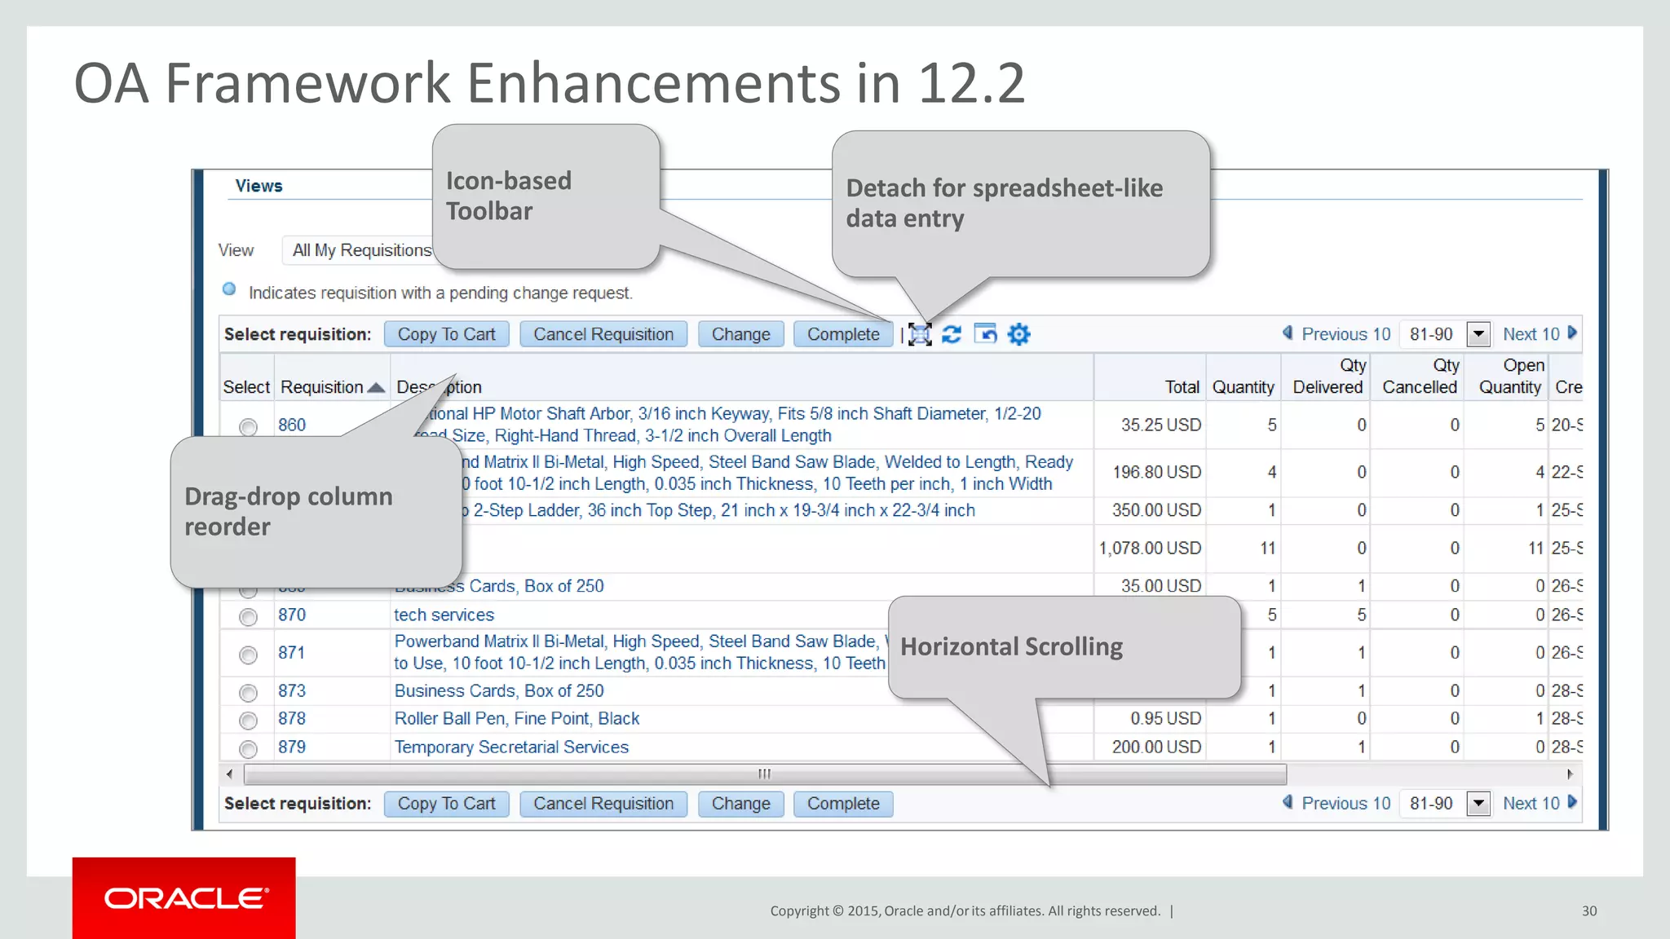
Task: Open requisition number 871 link
Action: [x=292, y=652]
